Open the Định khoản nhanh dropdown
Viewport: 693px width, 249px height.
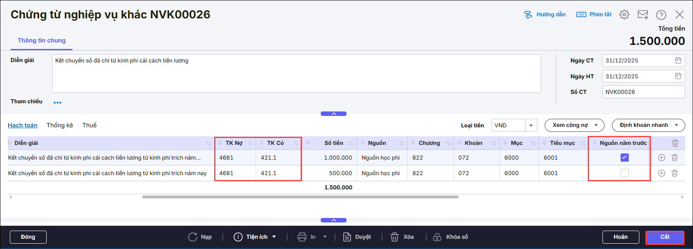coord(648,125)
